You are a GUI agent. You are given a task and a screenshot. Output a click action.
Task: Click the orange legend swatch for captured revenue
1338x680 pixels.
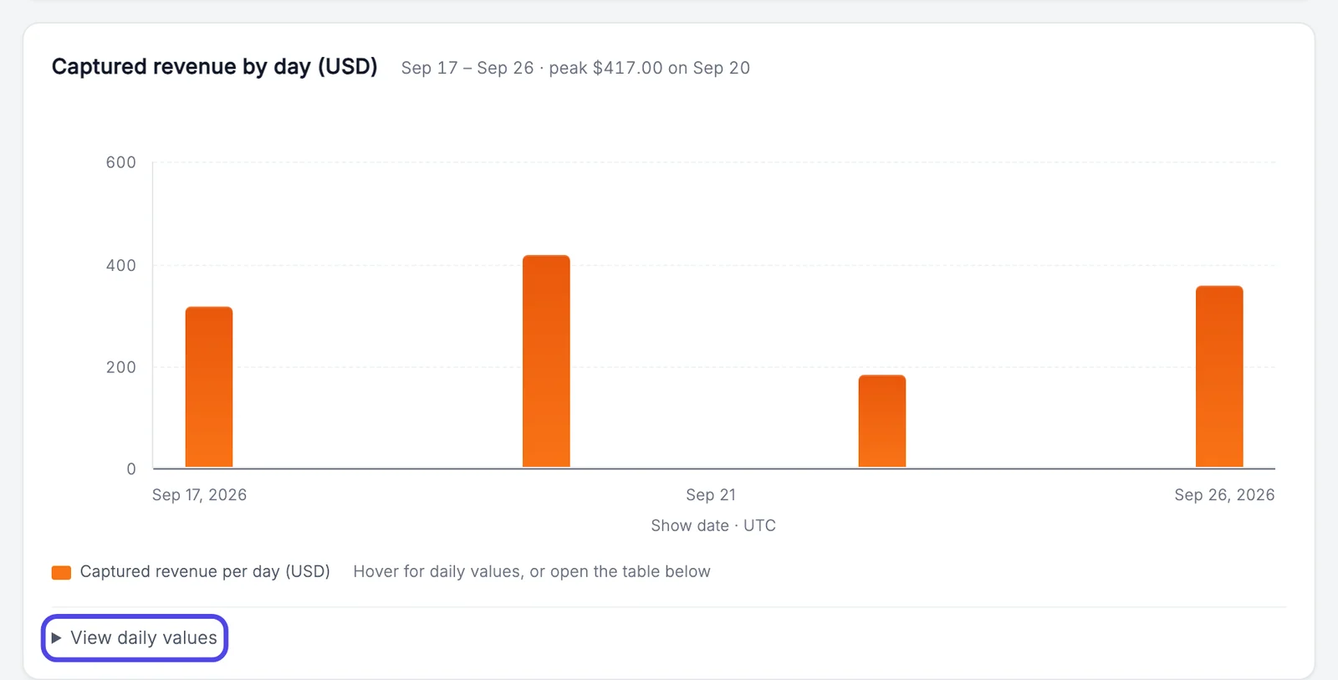point(61,572)
